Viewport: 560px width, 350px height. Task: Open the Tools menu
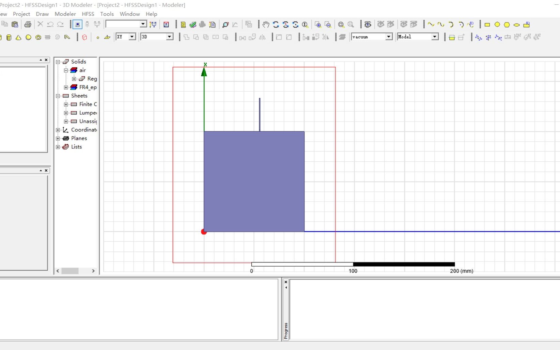pos(107,14)
